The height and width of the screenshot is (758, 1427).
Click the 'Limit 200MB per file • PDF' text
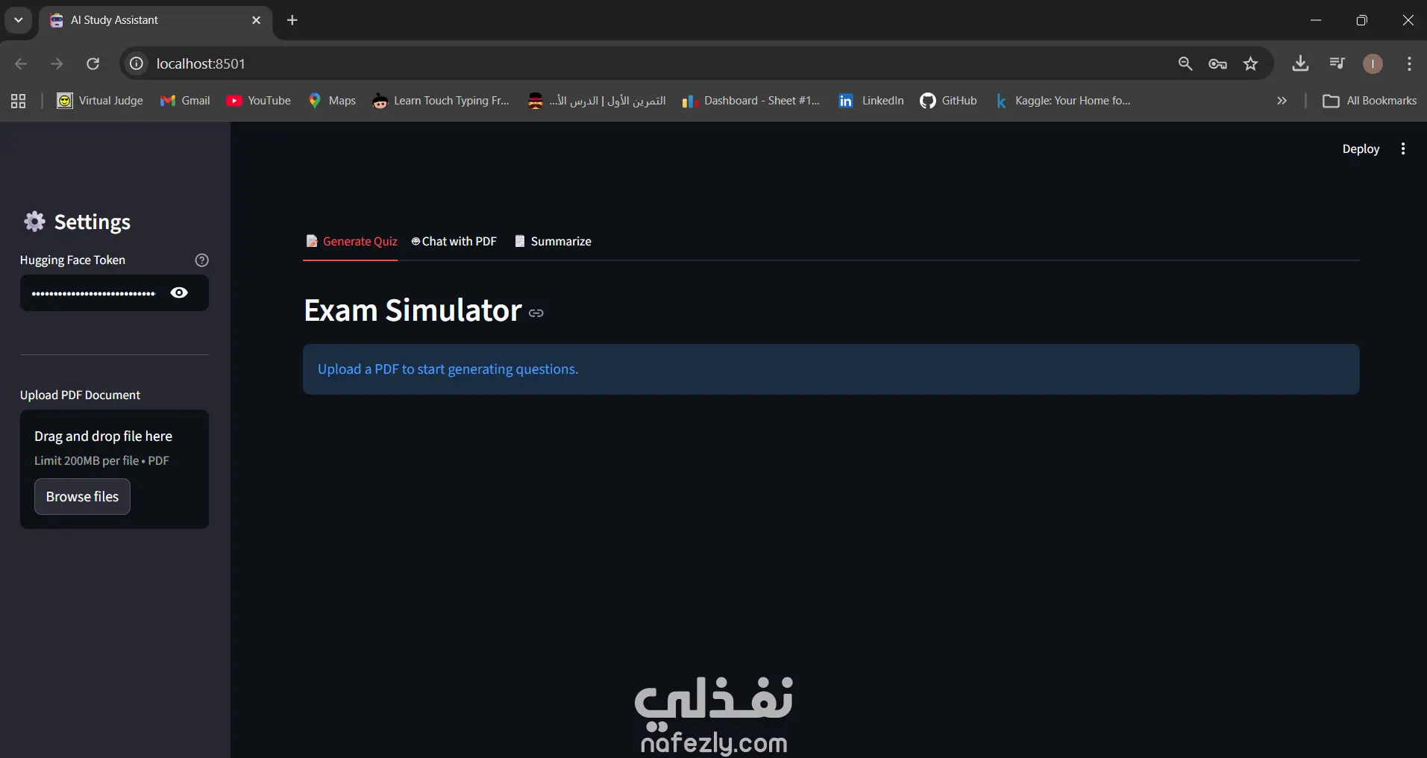(x=101, y=460)
